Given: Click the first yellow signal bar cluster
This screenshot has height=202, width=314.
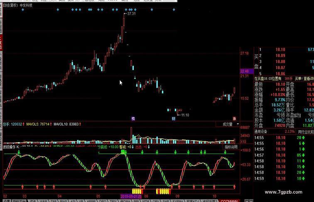Looking at the screenshot, I should tap(137, 191).
